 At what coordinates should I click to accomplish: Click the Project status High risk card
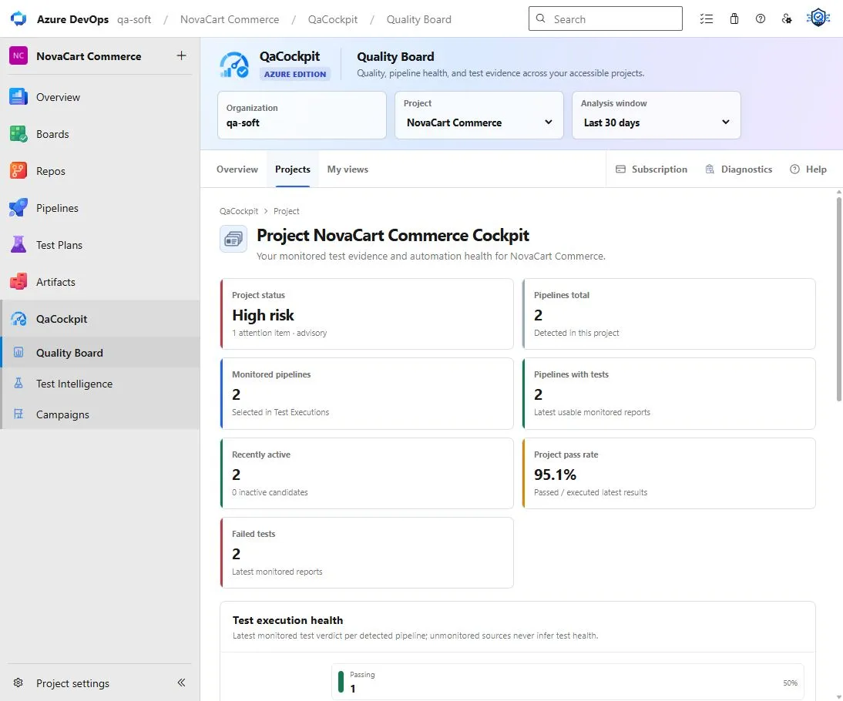point(367,314)
